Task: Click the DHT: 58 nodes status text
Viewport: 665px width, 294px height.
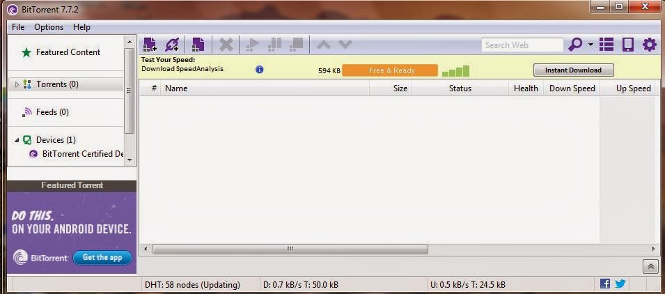Action: [193, 285]
